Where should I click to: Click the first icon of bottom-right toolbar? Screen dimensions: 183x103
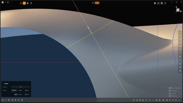point(134,100)
